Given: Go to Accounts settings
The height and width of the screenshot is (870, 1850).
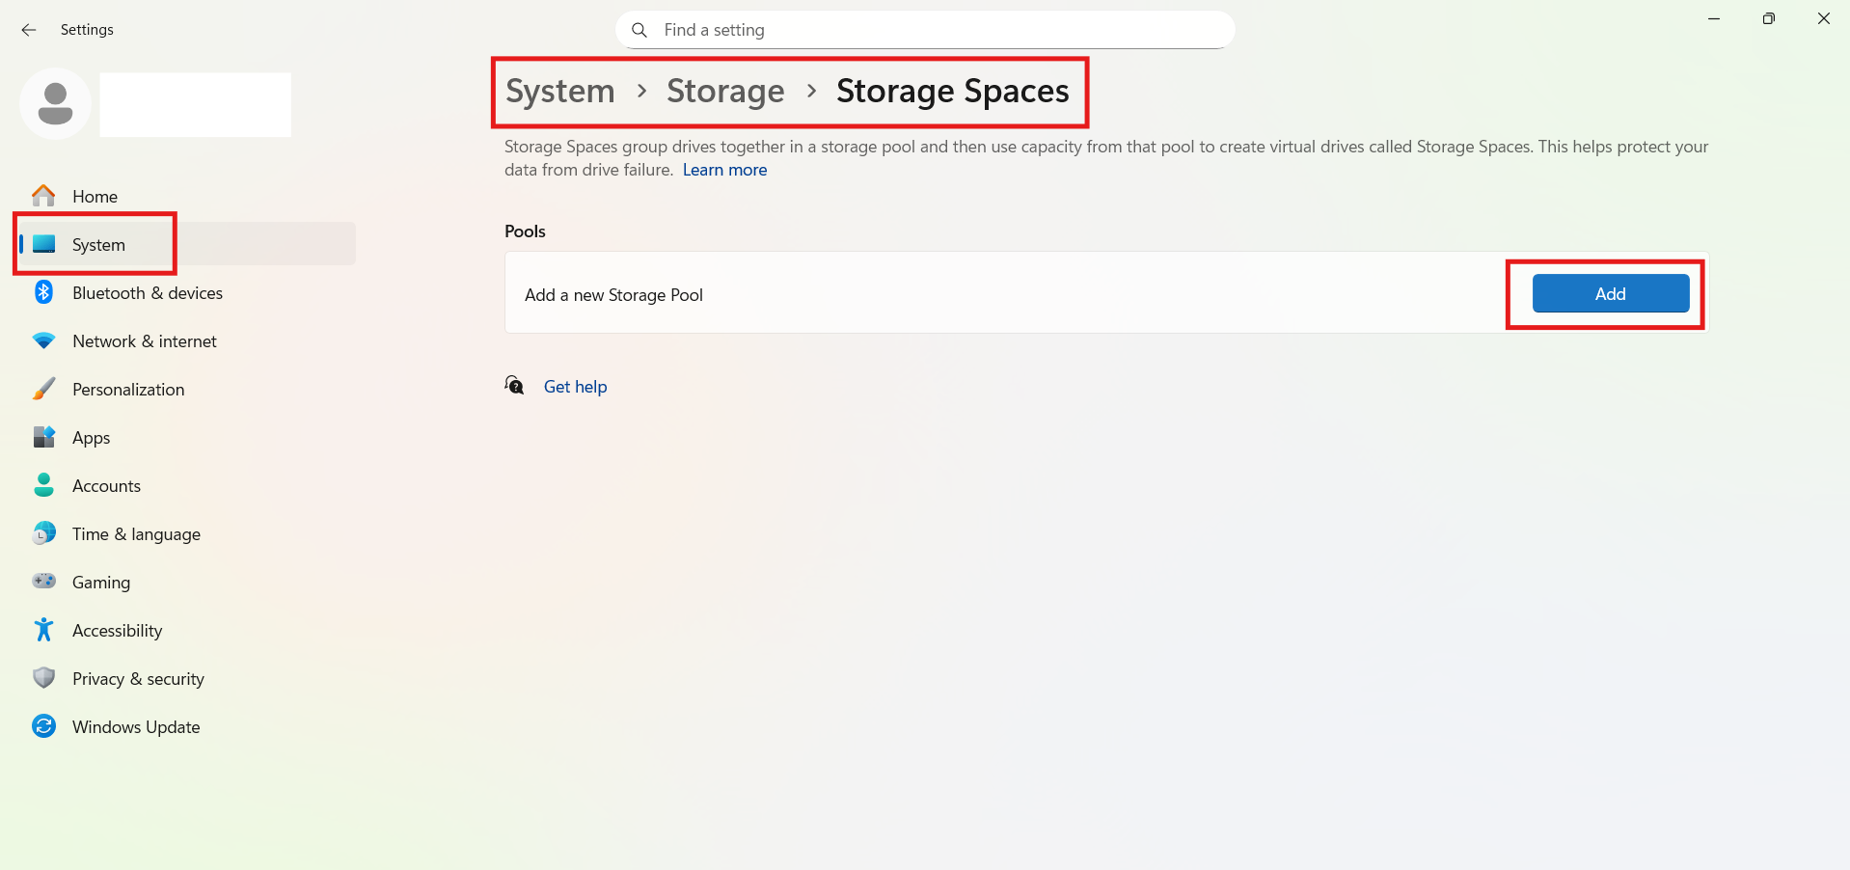Looking at the screenshot, I should tap(106, 486).
